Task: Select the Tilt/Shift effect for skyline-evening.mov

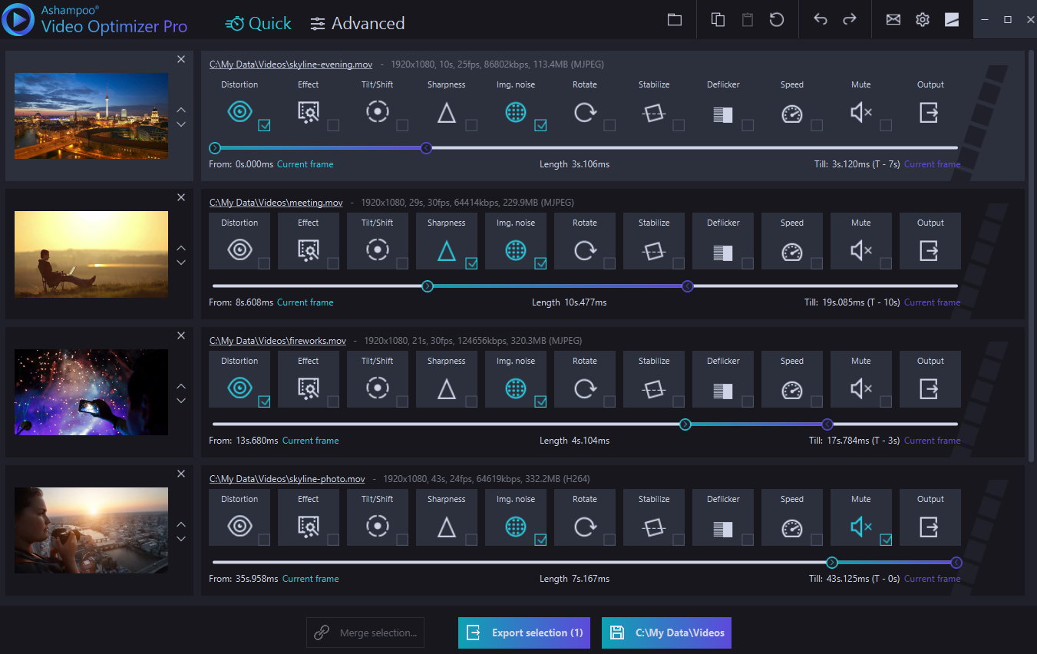Action: point(378,113)
